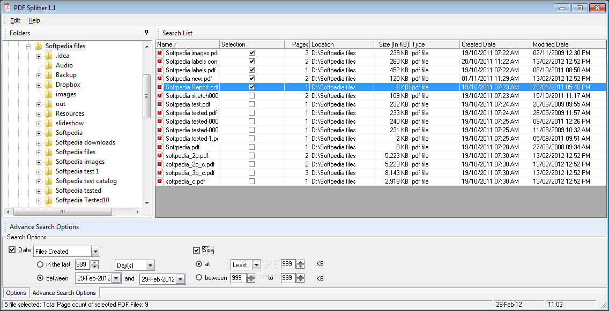Click PDF Splitter app icon in title bar

(x=6, y=7)
